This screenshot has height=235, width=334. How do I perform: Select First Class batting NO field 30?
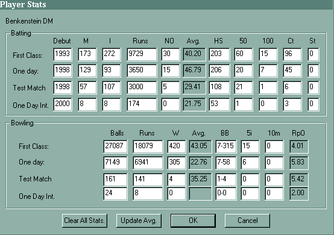171,54
